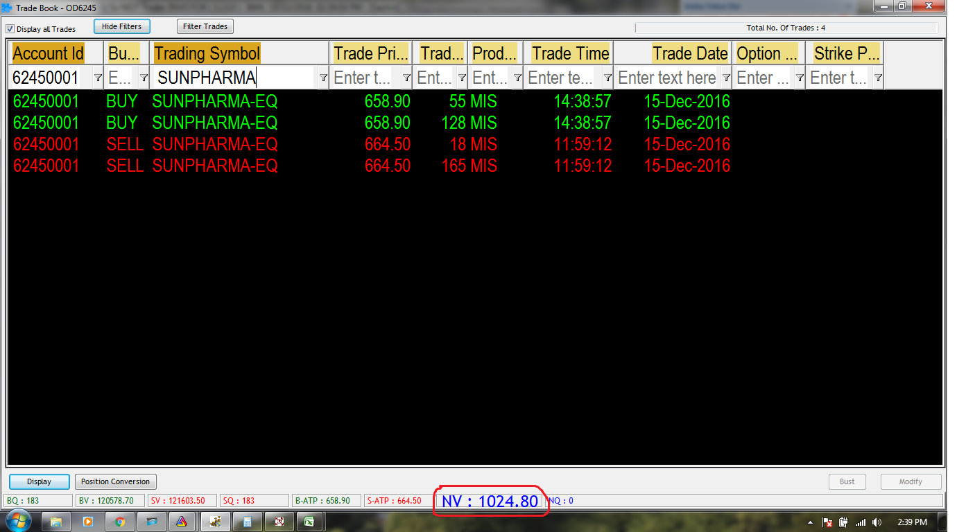Click the Hide Filters button
This screenshot has height=532, width=957.
point(121,26)
